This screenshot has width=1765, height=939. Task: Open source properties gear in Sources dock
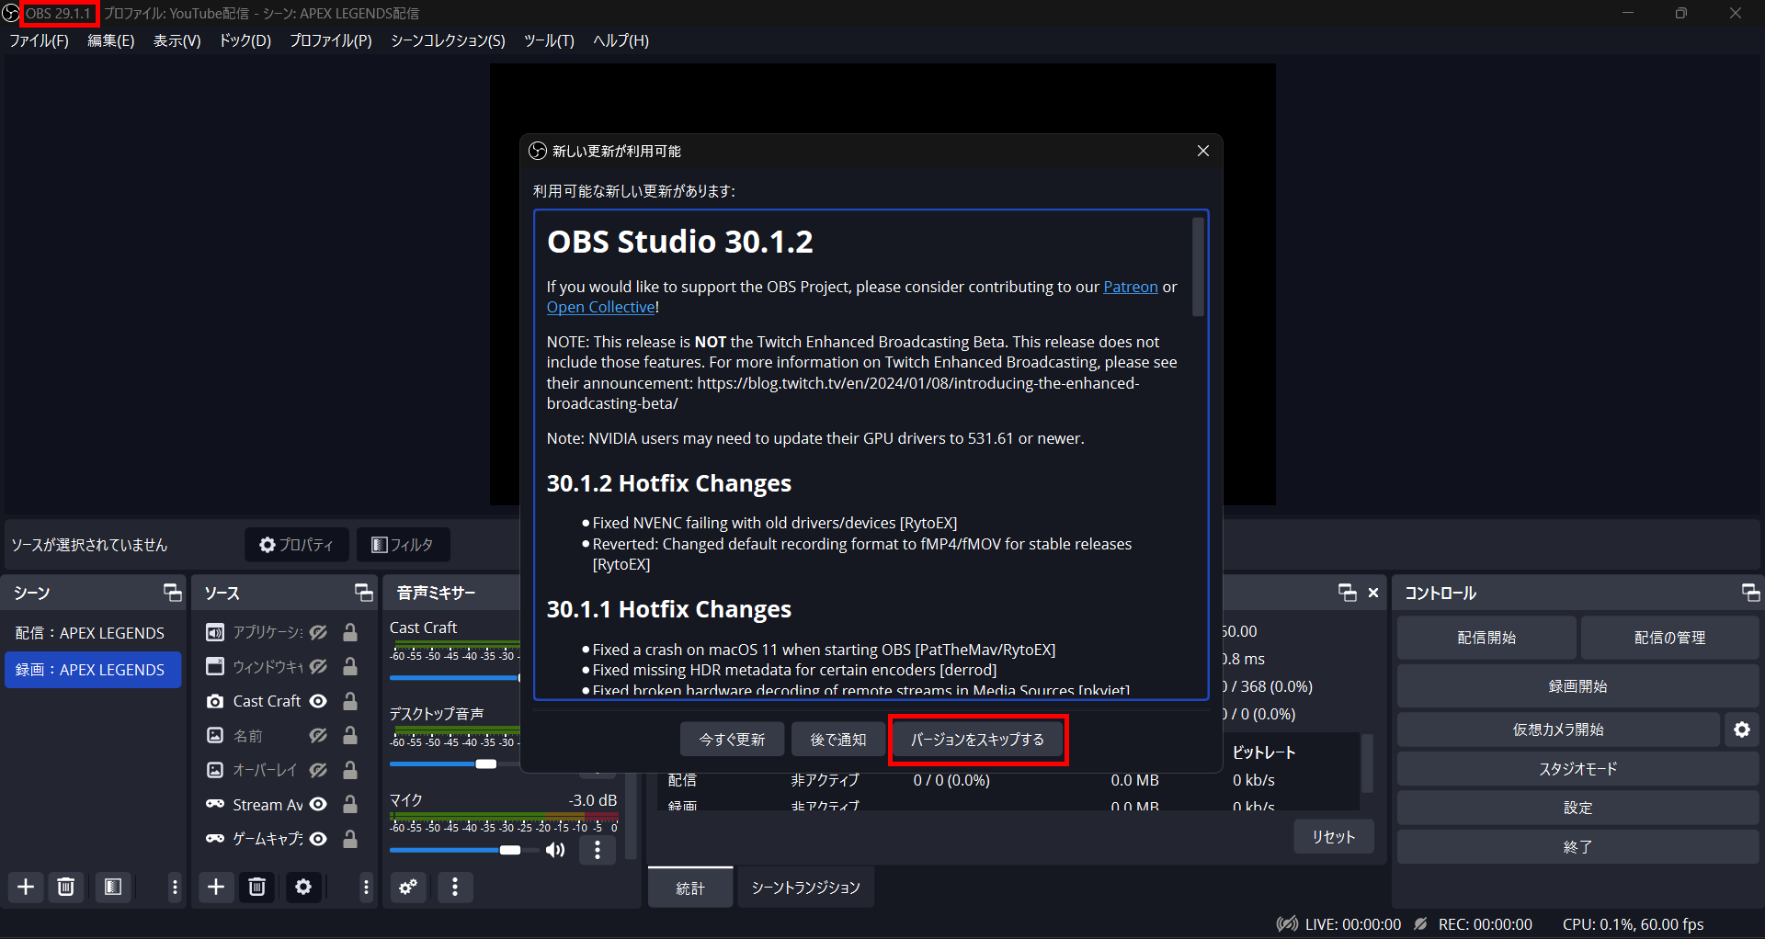pyautogui.click(x=303, y=887)
